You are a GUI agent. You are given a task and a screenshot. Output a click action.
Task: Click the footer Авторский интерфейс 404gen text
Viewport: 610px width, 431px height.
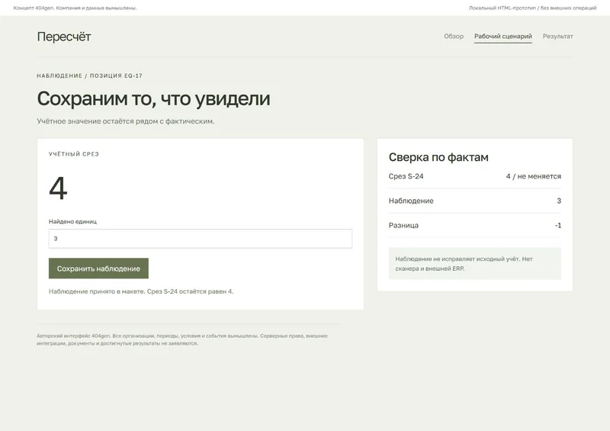tap(182, 339)
